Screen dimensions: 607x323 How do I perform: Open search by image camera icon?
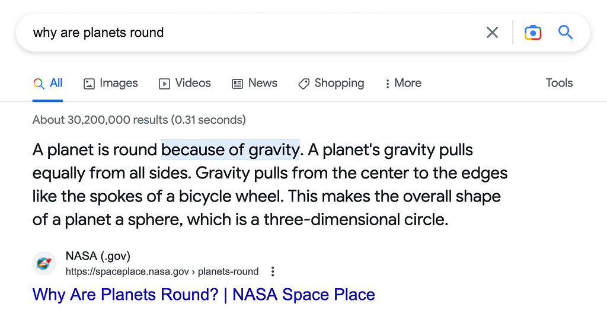click(x=533, y=33)
